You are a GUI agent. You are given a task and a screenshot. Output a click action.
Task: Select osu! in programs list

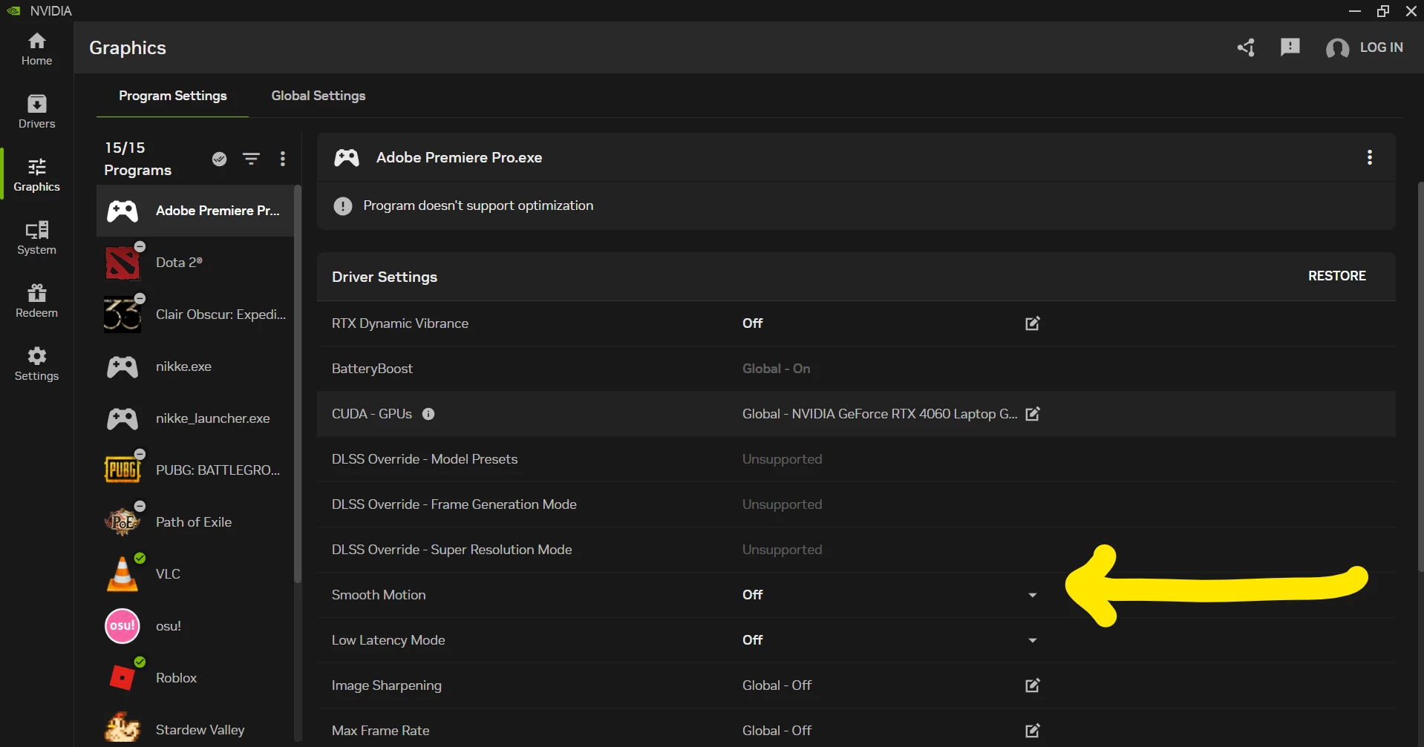[195, 626]
